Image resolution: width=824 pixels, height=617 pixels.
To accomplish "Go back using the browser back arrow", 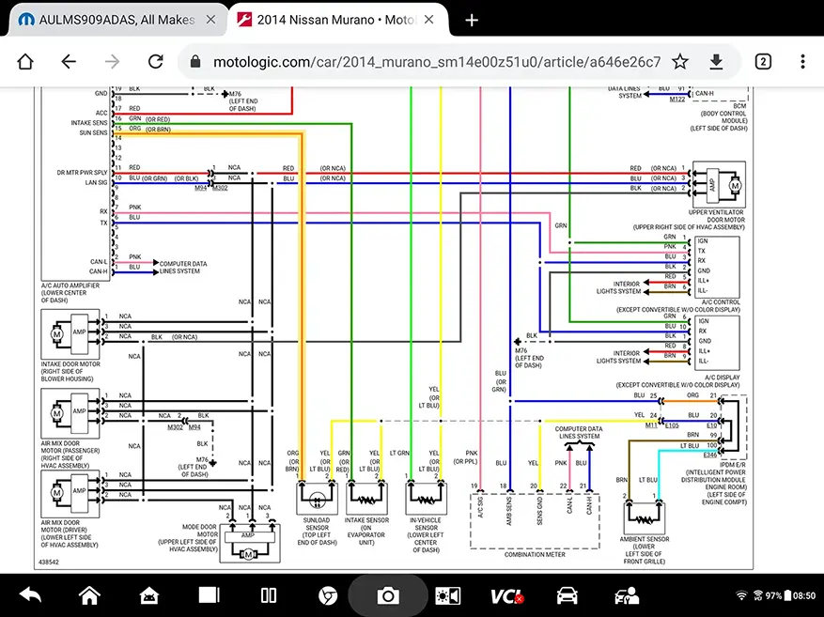I will pyautogui.click(x=69, y=61).
